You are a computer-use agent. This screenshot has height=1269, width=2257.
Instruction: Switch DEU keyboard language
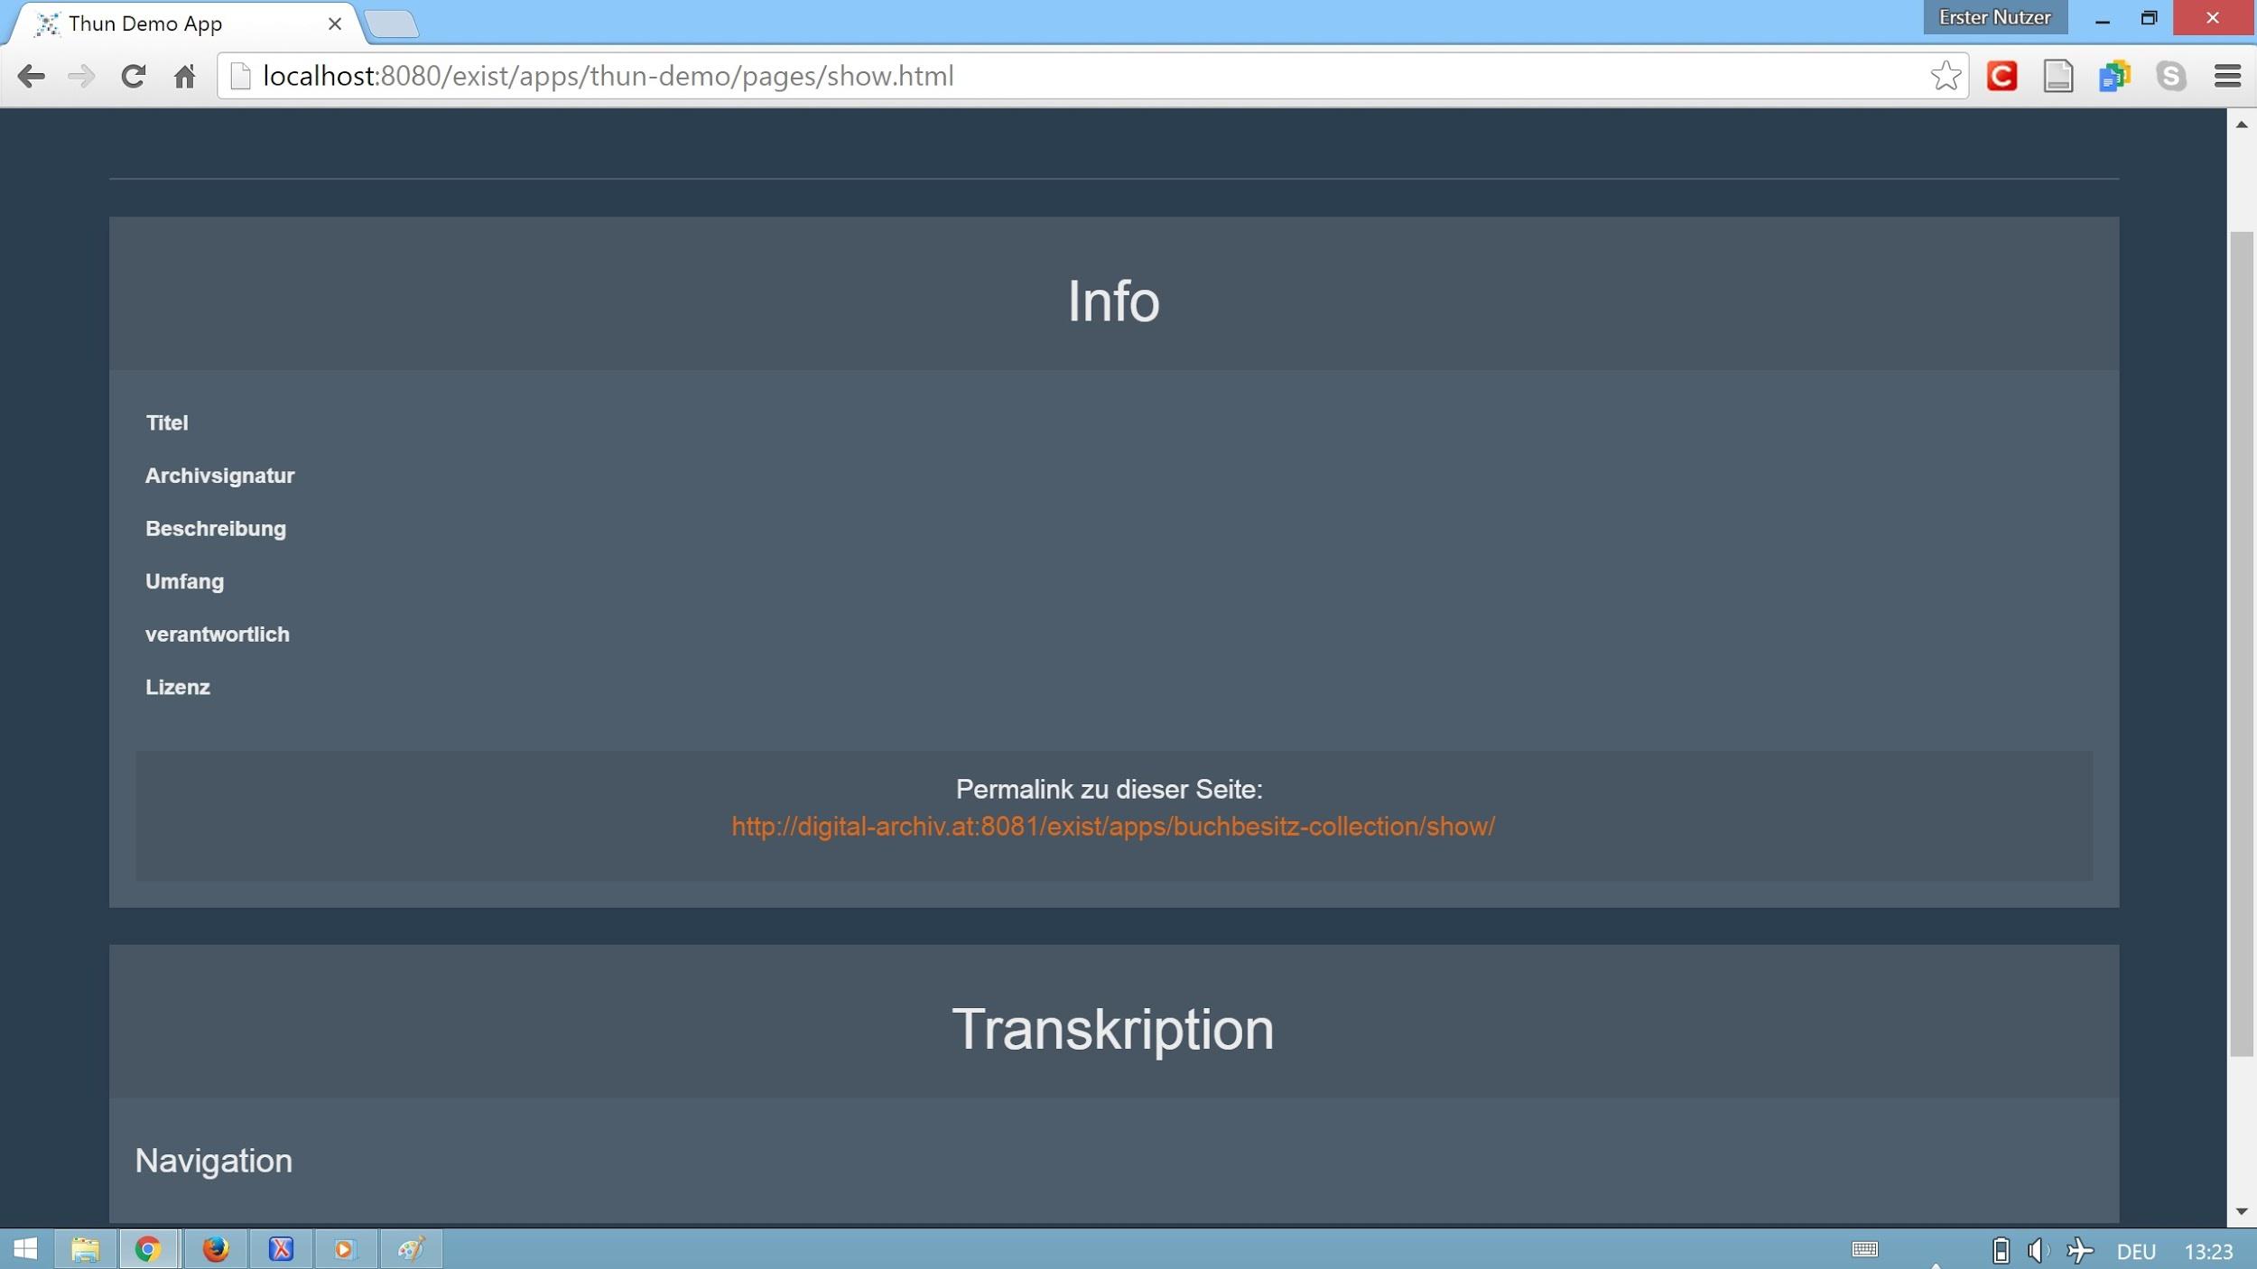tap(2135, 1251)
